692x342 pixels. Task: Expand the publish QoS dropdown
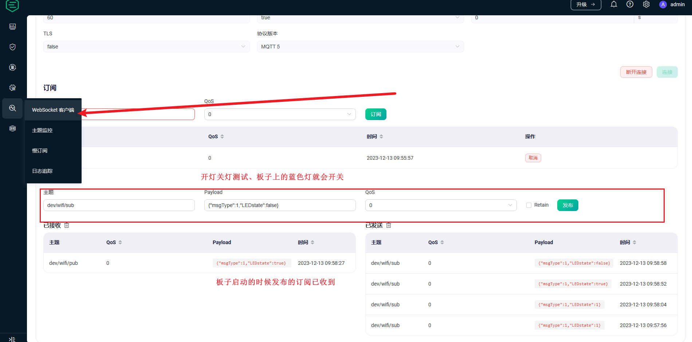(441, 205)
